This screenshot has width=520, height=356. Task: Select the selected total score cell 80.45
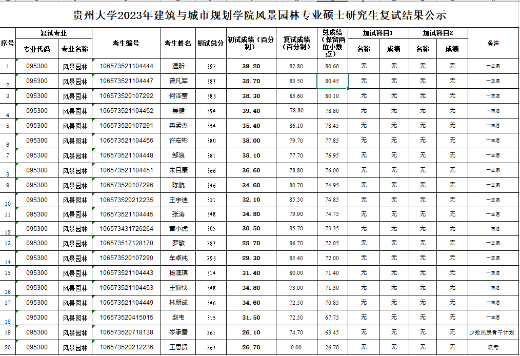[332, 81]
